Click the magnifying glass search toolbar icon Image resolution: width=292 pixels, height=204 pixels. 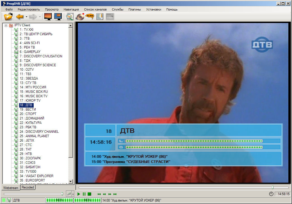70,17
